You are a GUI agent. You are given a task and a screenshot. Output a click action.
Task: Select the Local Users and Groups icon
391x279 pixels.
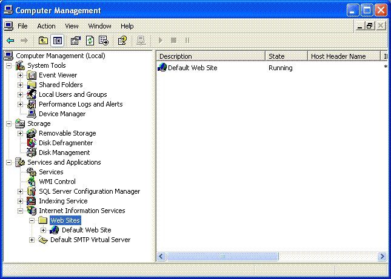click(32, 94)
